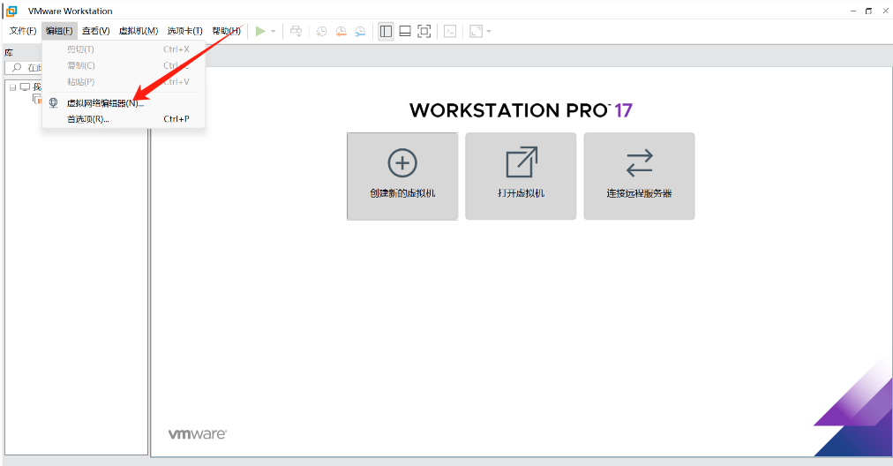Click the console view icon

pyautogui.click(x=450, y=32)
